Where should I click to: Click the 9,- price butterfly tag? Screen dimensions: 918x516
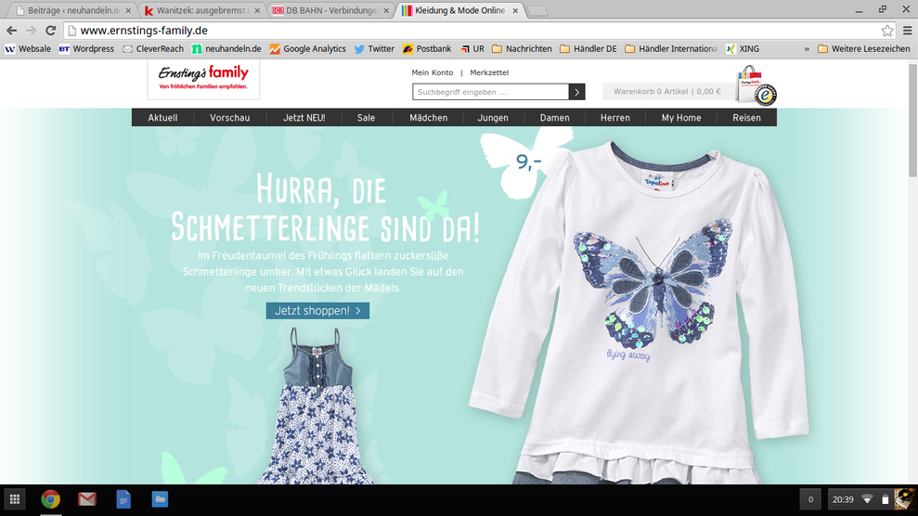(x=527, y=161)
